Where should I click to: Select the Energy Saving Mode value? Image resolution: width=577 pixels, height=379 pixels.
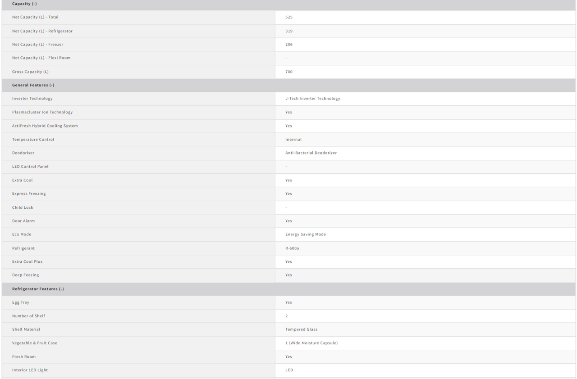(x=305, y=235)
